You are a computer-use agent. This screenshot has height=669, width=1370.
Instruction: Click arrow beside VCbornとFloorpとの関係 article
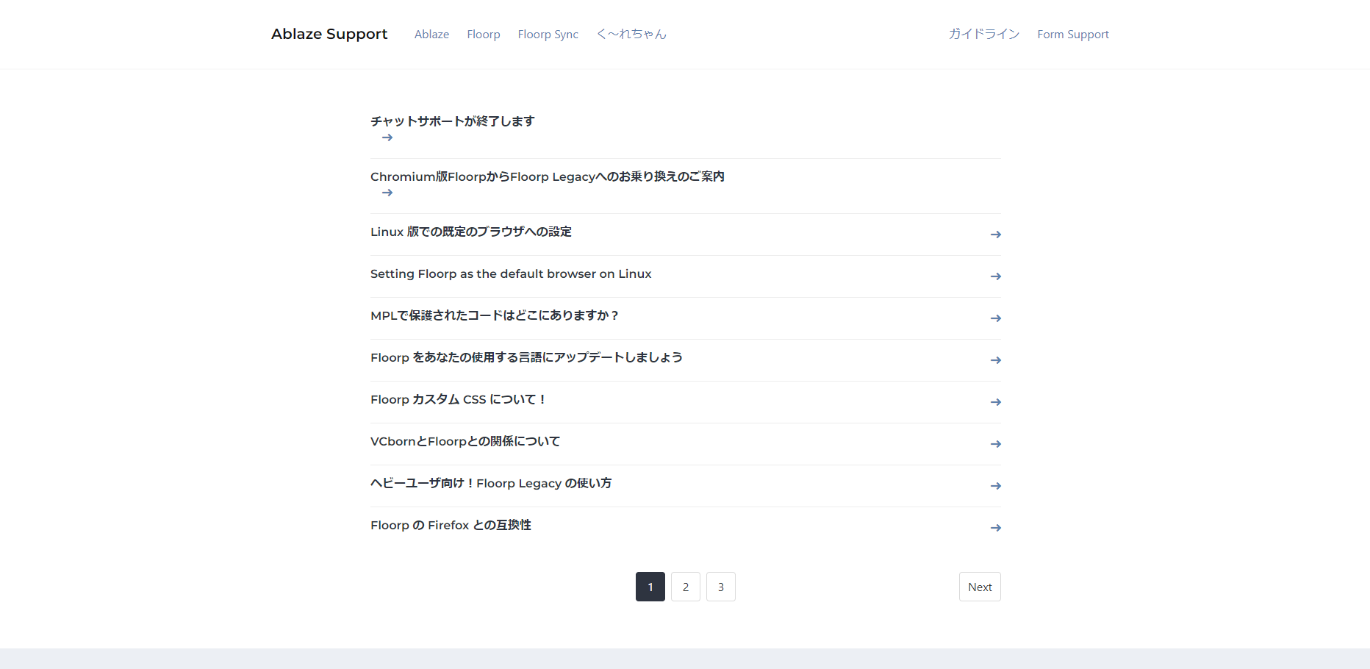coord(996,444)
